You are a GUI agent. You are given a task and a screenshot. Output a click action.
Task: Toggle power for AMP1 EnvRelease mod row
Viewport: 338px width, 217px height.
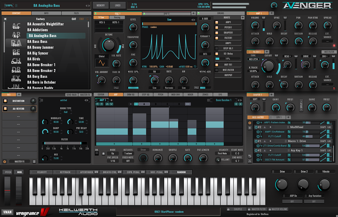tap(258, 132)
